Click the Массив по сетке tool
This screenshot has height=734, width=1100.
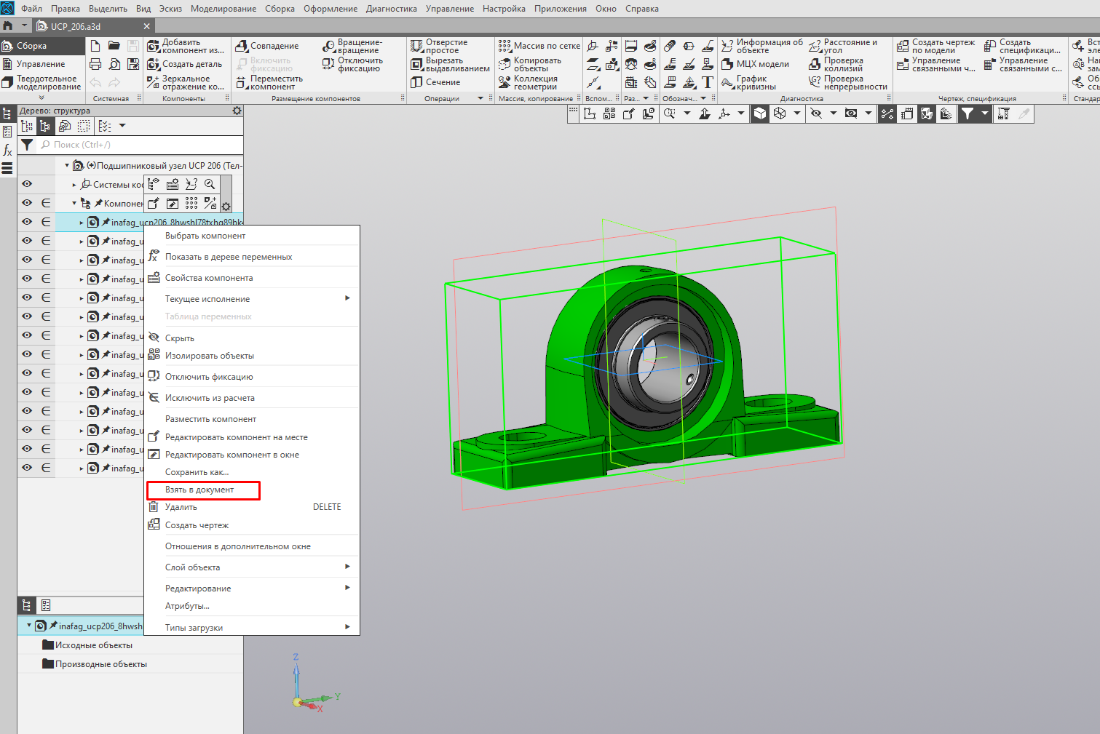(x=539, y=46)
